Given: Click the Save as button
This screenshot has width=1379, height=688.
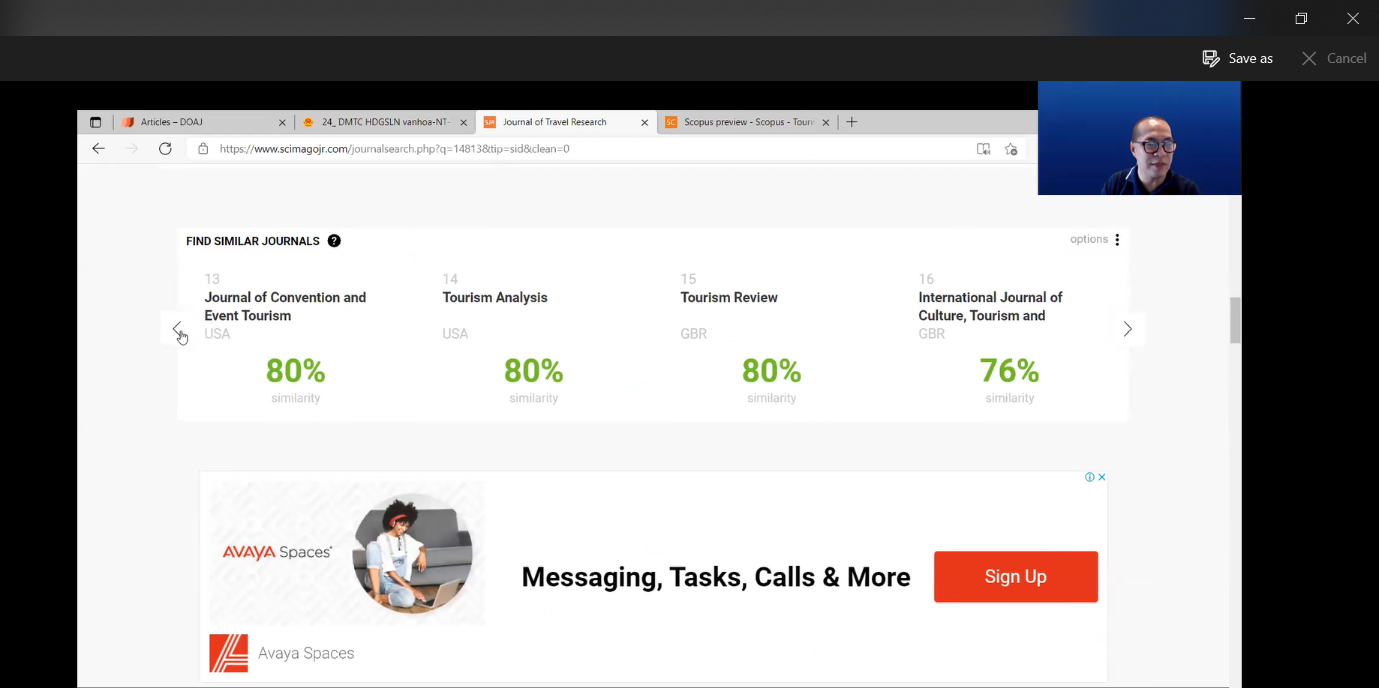Looking at the screenshot, I should (1238, 58).
